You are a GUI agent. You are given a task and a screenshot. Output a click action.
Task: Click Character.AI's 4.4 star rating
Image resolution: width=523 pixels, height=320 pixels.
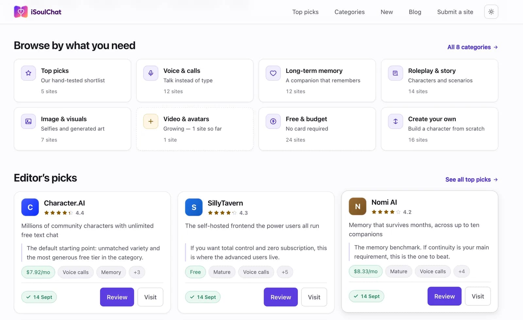[x=64, y=213]
